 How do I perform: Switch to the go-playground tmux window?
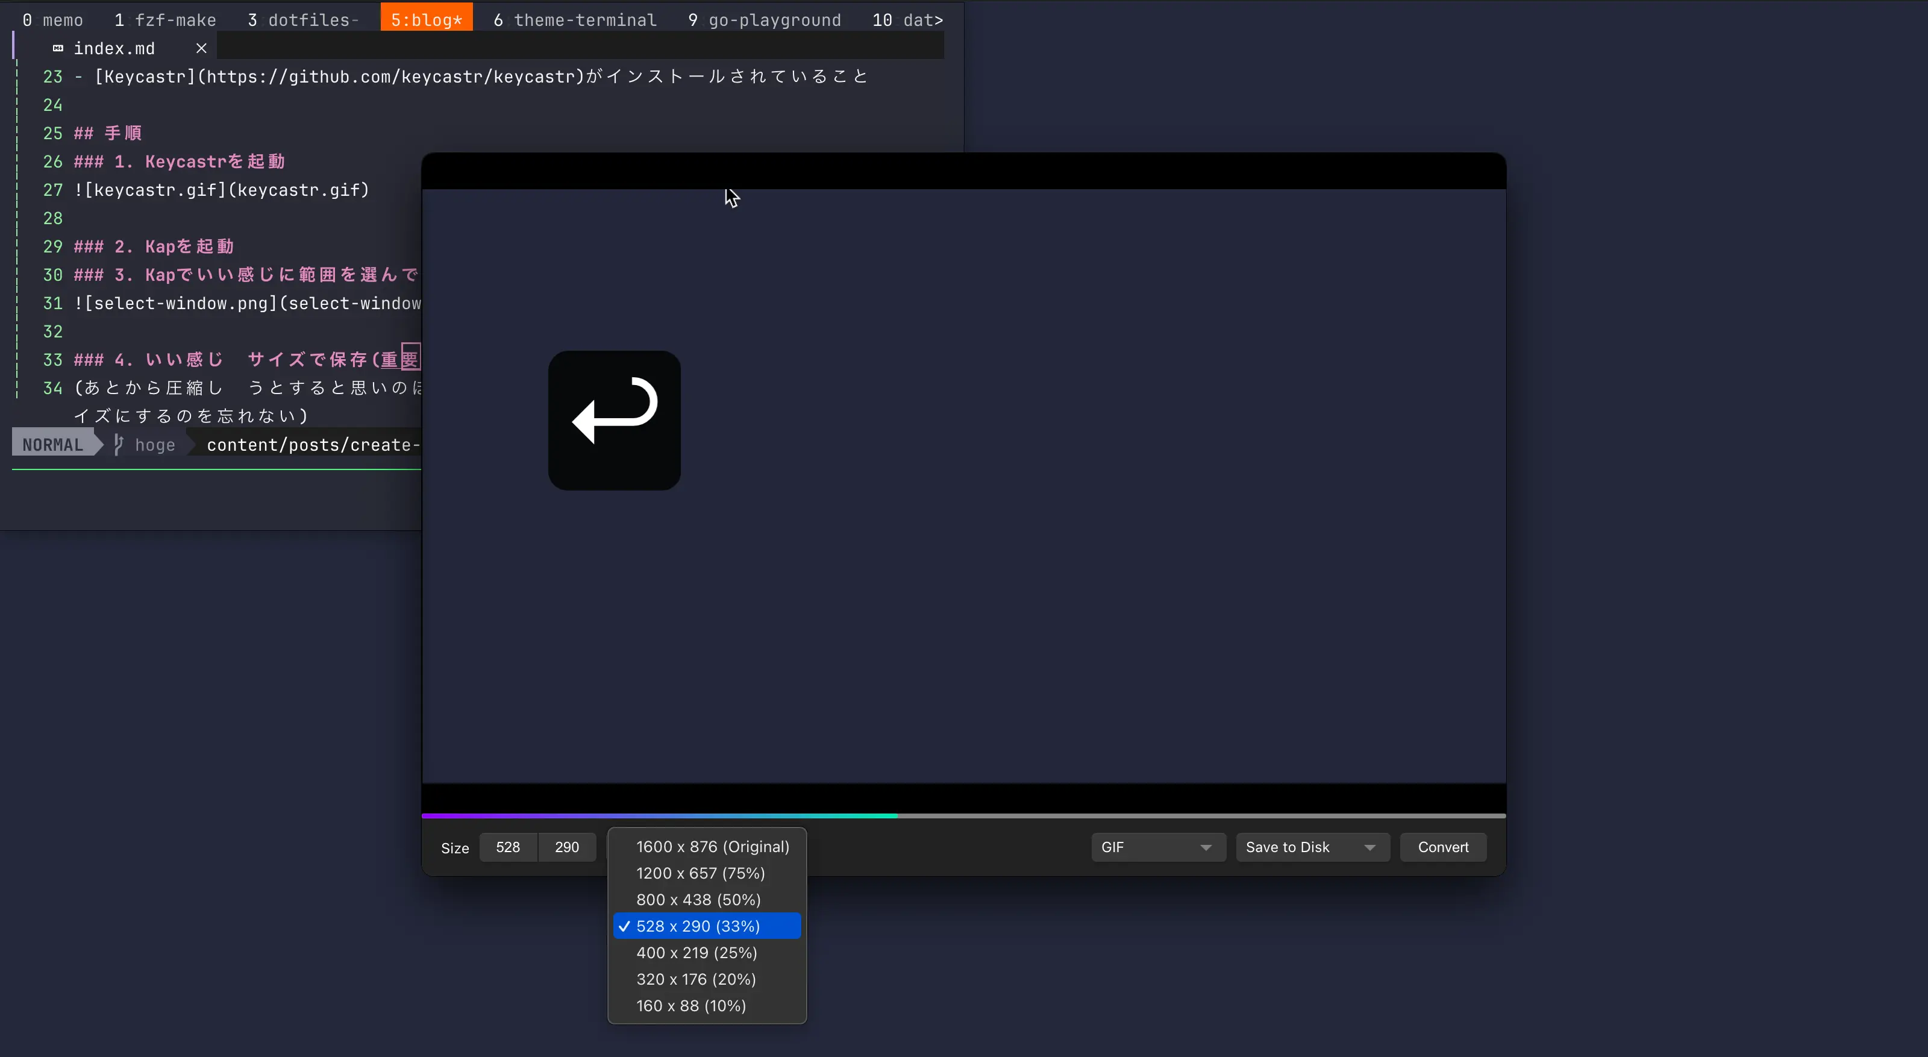(x=764, y=20)
